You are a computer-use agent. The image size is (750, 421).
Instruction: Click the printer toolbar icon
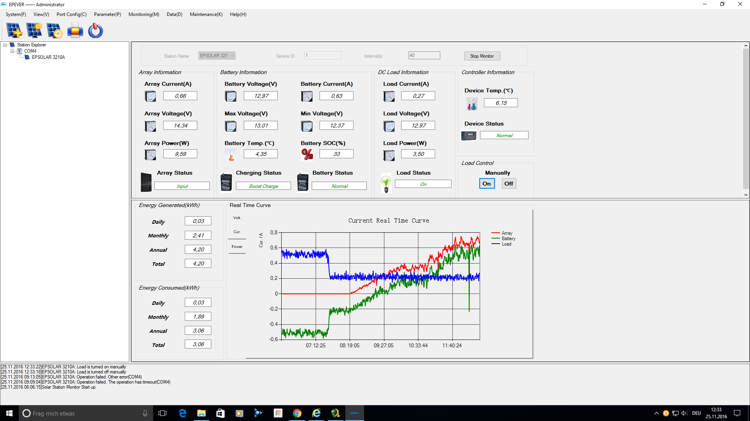pyautogui.click(x=75, y=30)
